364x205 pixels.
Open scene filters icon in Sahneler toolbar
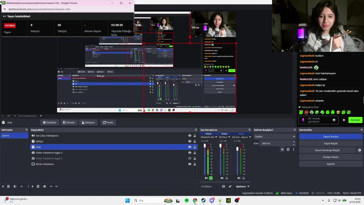tap(15, 186)
